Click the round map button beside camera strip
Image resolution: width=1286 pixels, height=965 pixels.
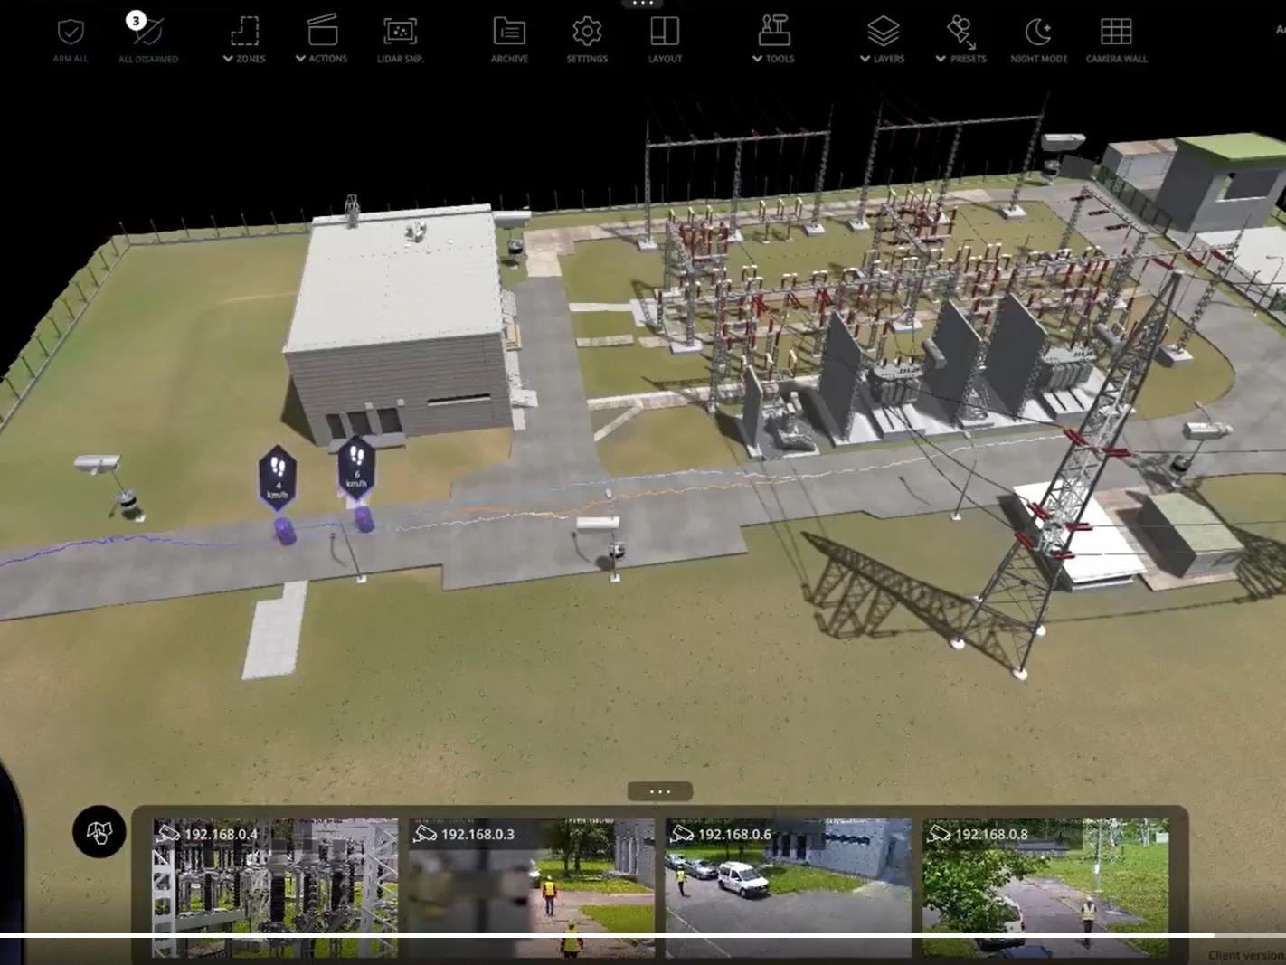click(99, 831)
